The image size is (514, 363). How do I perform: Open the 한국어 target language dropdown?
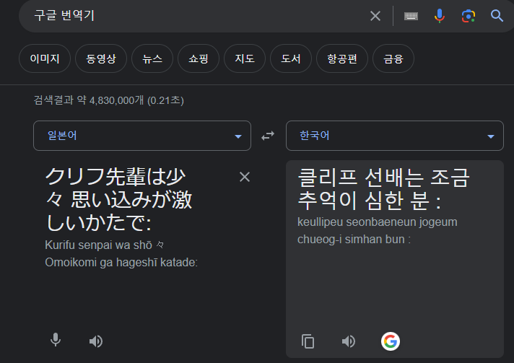395,136
